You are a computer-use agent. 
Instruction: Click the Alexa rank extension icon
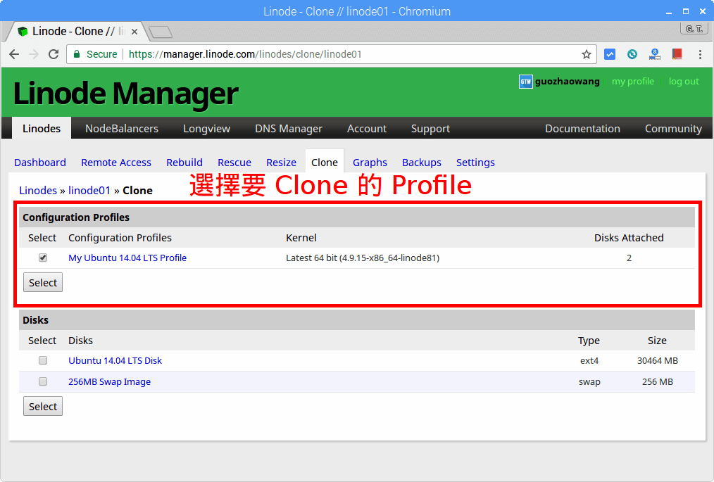click(654, 54)
